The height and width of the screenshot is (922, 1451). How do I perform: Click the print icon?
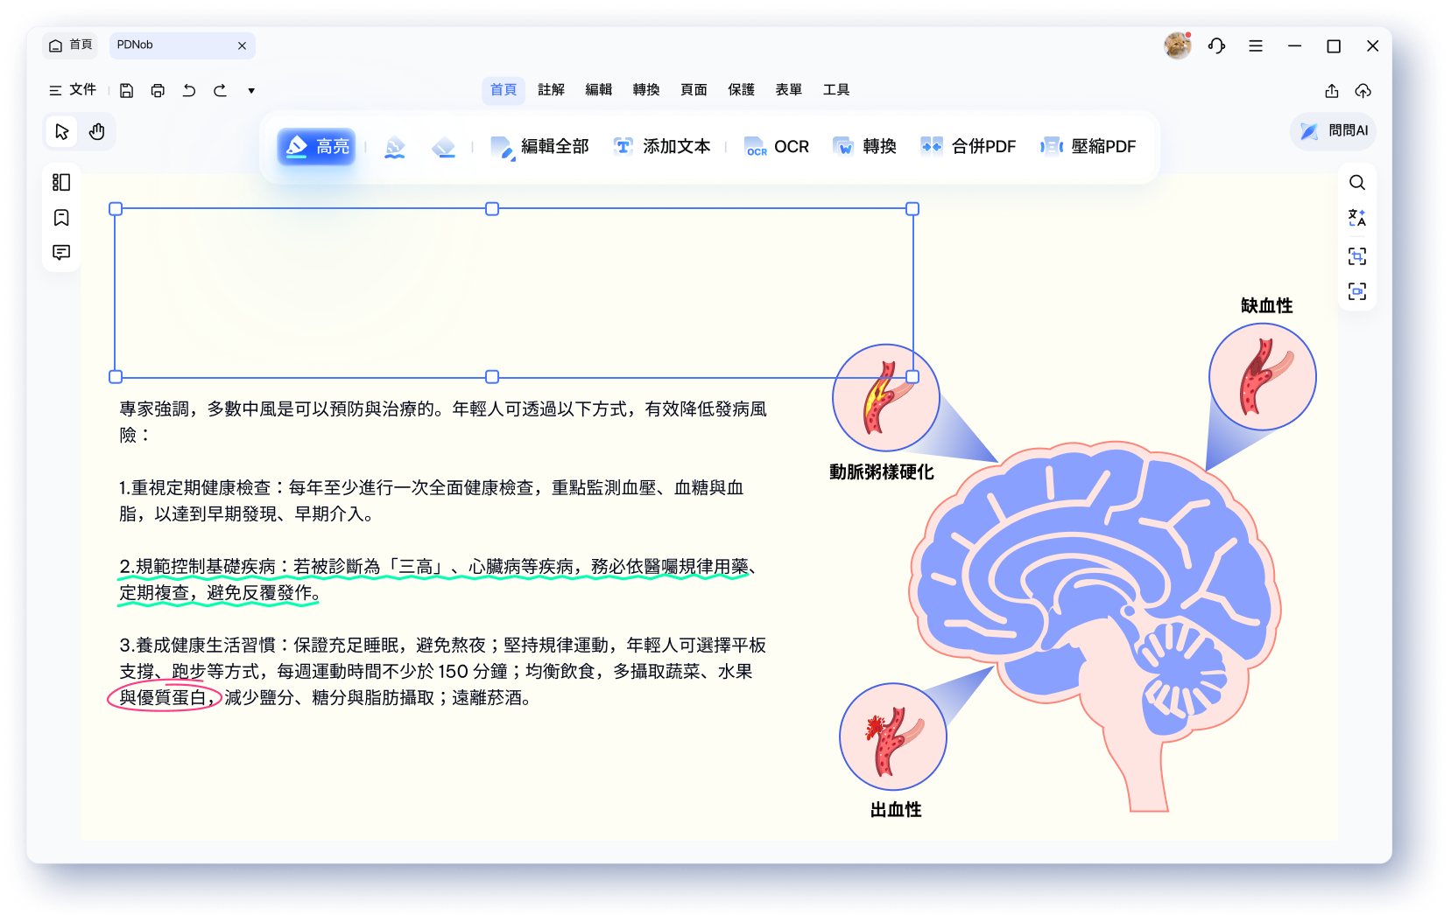[x=158, y=90]
